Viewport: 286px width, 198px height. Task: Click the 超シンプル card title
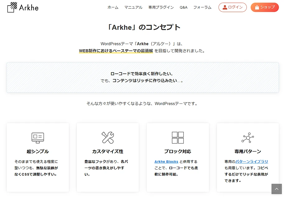(38, 152)
